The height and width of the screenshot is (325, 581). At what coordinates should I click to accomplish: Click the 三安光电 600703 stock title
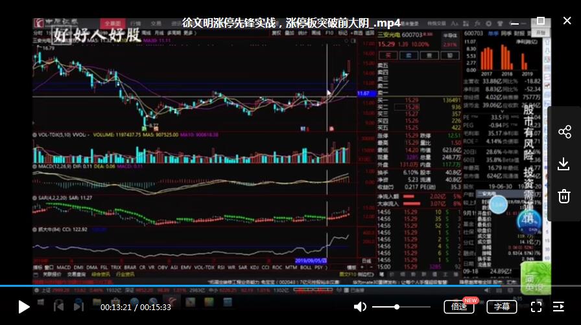tap(400, 35)
